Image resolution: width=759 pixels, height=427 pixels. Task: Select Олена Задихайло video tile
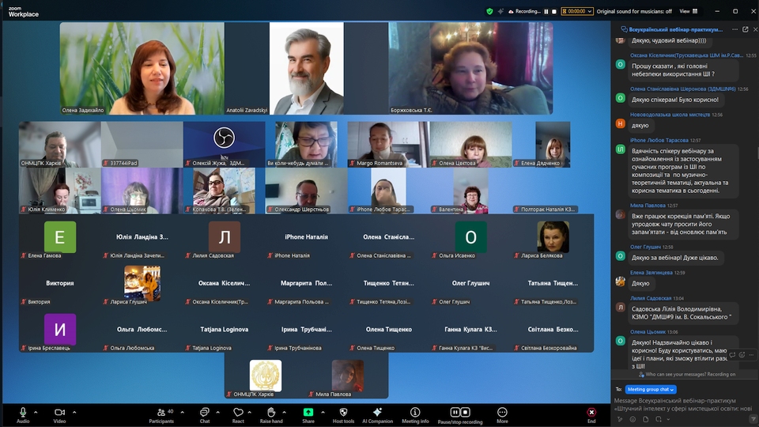142,68
